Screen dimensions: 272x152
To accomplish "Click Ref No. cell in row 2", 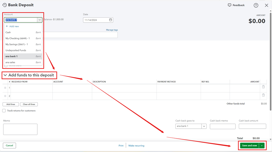I will click(215, 96).
